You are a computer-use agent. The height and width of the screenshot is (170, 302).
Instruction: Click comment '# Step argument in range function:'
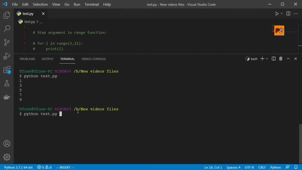coord(70,33)
